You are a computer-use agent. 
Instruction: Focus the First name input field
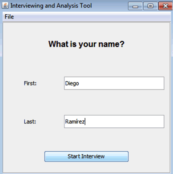pyautogui.click(x=114, y=83)
